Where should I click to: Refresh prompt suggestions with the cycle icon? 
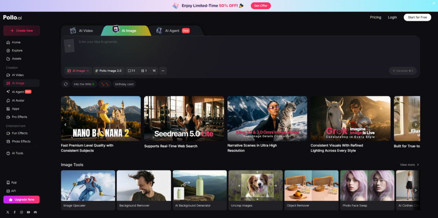(65, 84)
